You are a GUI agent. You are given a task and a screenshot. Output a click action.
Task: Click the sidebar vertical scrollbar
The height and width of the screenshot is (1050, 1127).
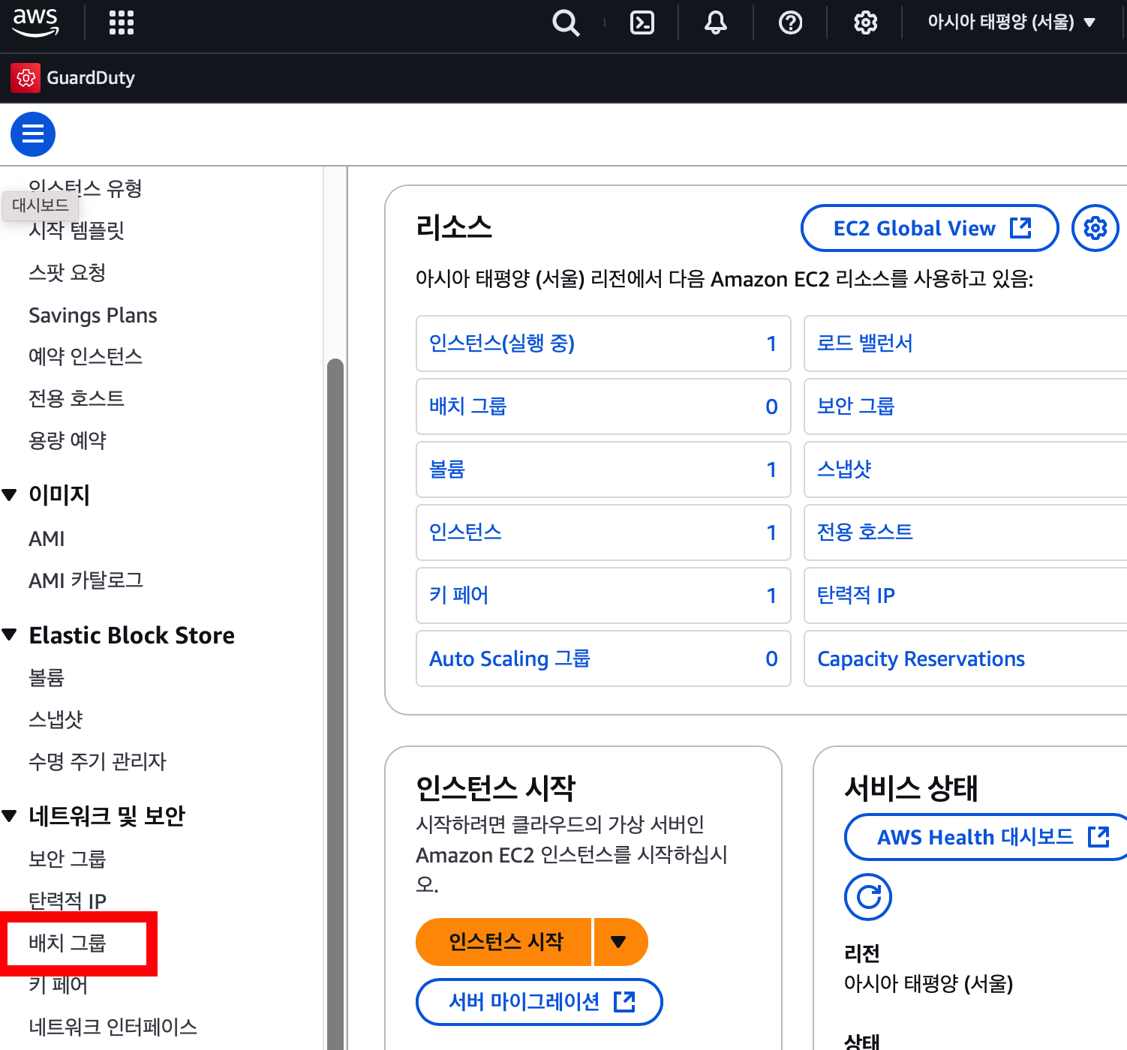point(335,703)
